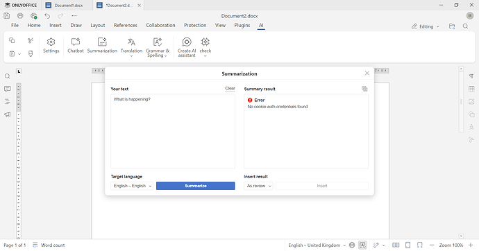Viewport: 479px width, 251px height.
Task: Click the Print icon in the title toolbar
Action: 20,16
